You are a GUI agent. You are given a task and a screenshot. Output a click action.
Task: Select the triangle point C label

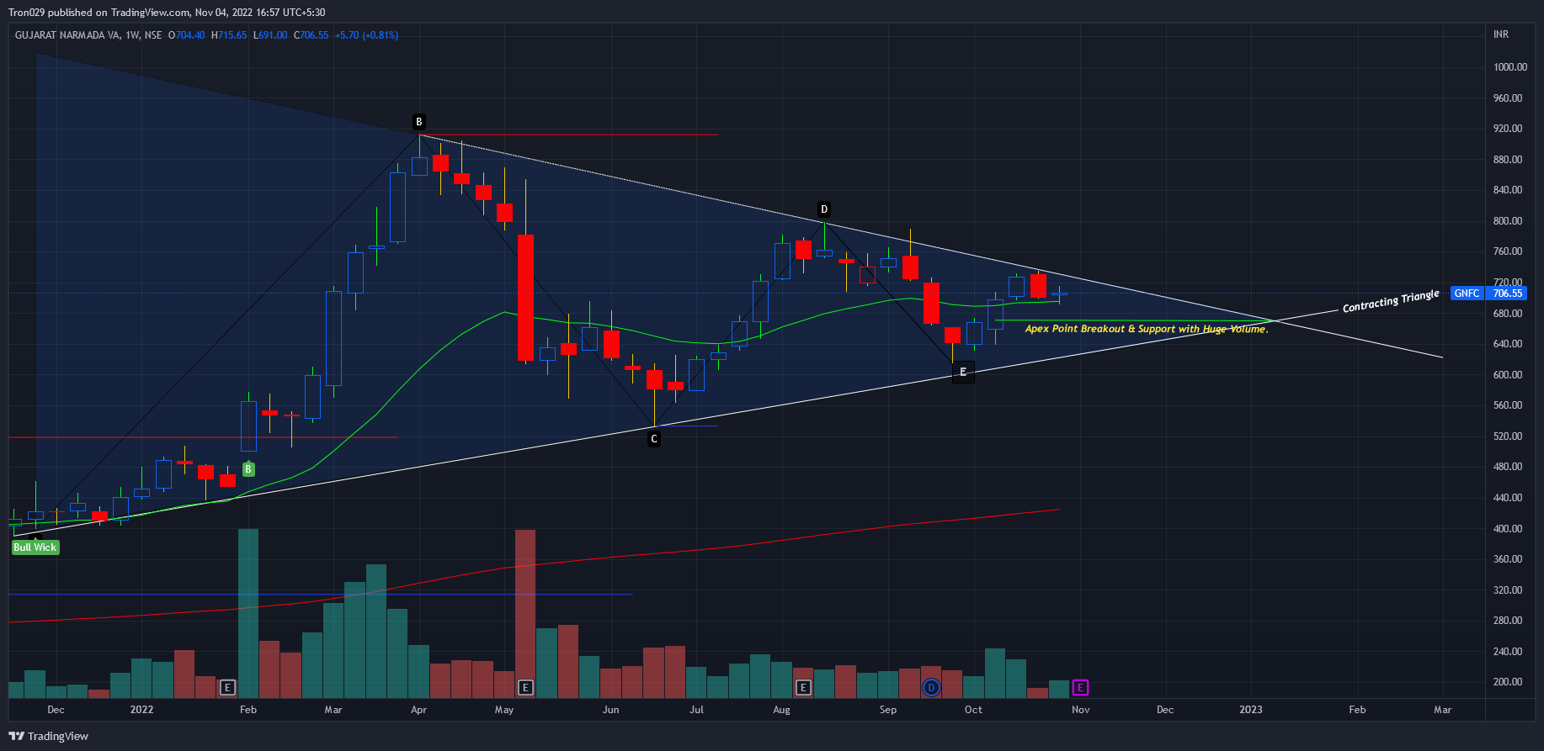click(x=654, y=439)
